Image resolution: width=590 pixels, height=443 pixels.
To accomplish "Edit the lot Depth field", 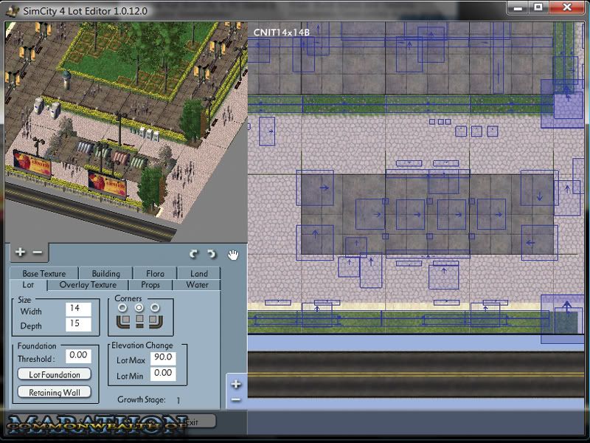I will coord(78,324).
